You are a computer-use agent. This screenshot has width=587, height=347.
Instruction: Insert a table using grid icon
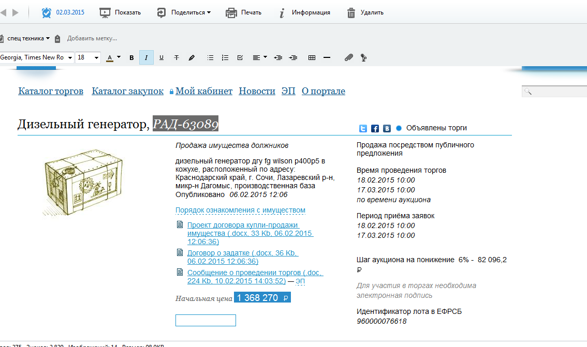pyautogui.click(x=312, y=58)
